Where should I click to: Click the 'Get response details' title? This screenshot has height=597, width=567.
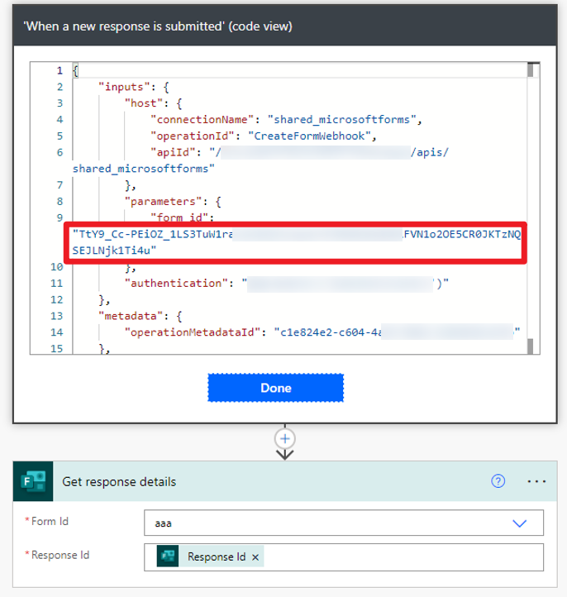click(119, 482)
